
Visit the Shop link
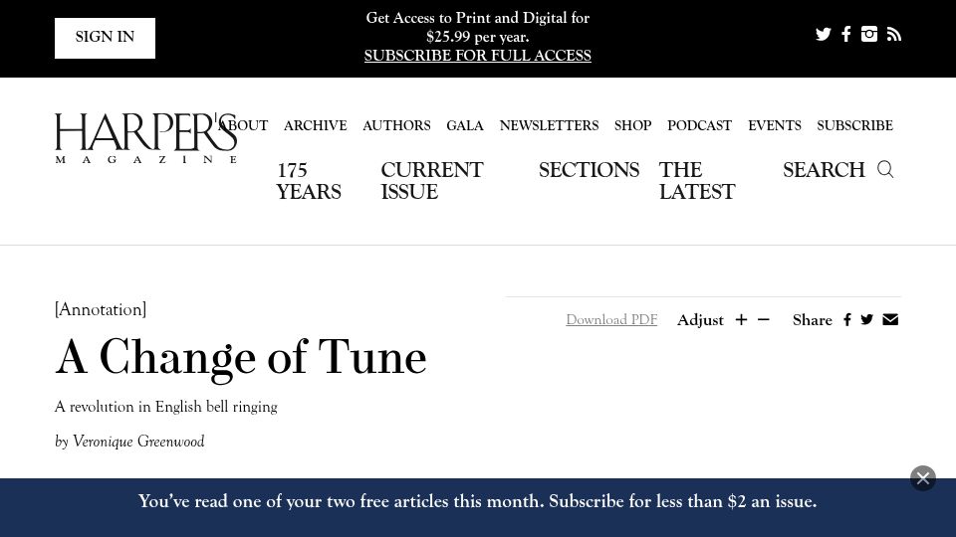click(633, 125)
